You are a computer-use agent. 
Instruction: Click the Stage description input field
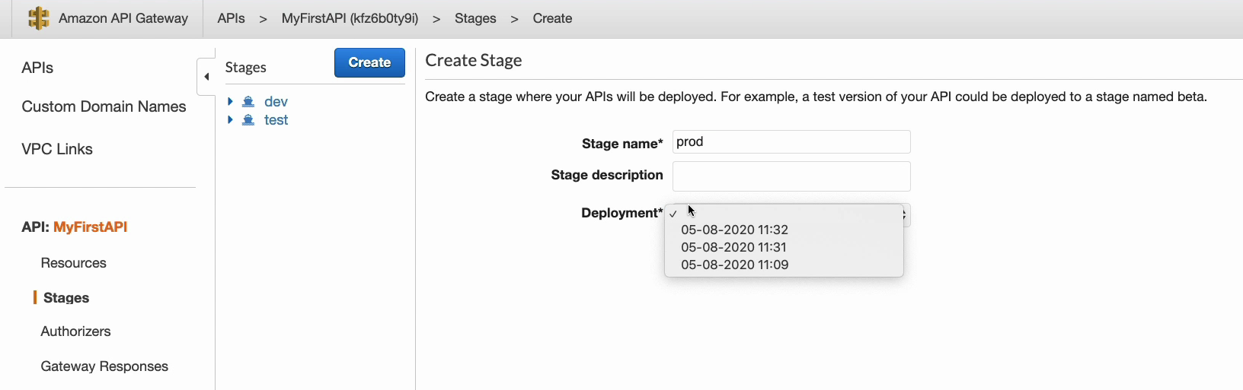791,176
